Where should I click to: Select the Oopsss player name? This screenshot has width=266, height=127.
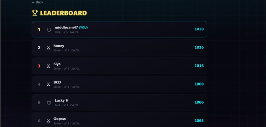tap(59, 119)
